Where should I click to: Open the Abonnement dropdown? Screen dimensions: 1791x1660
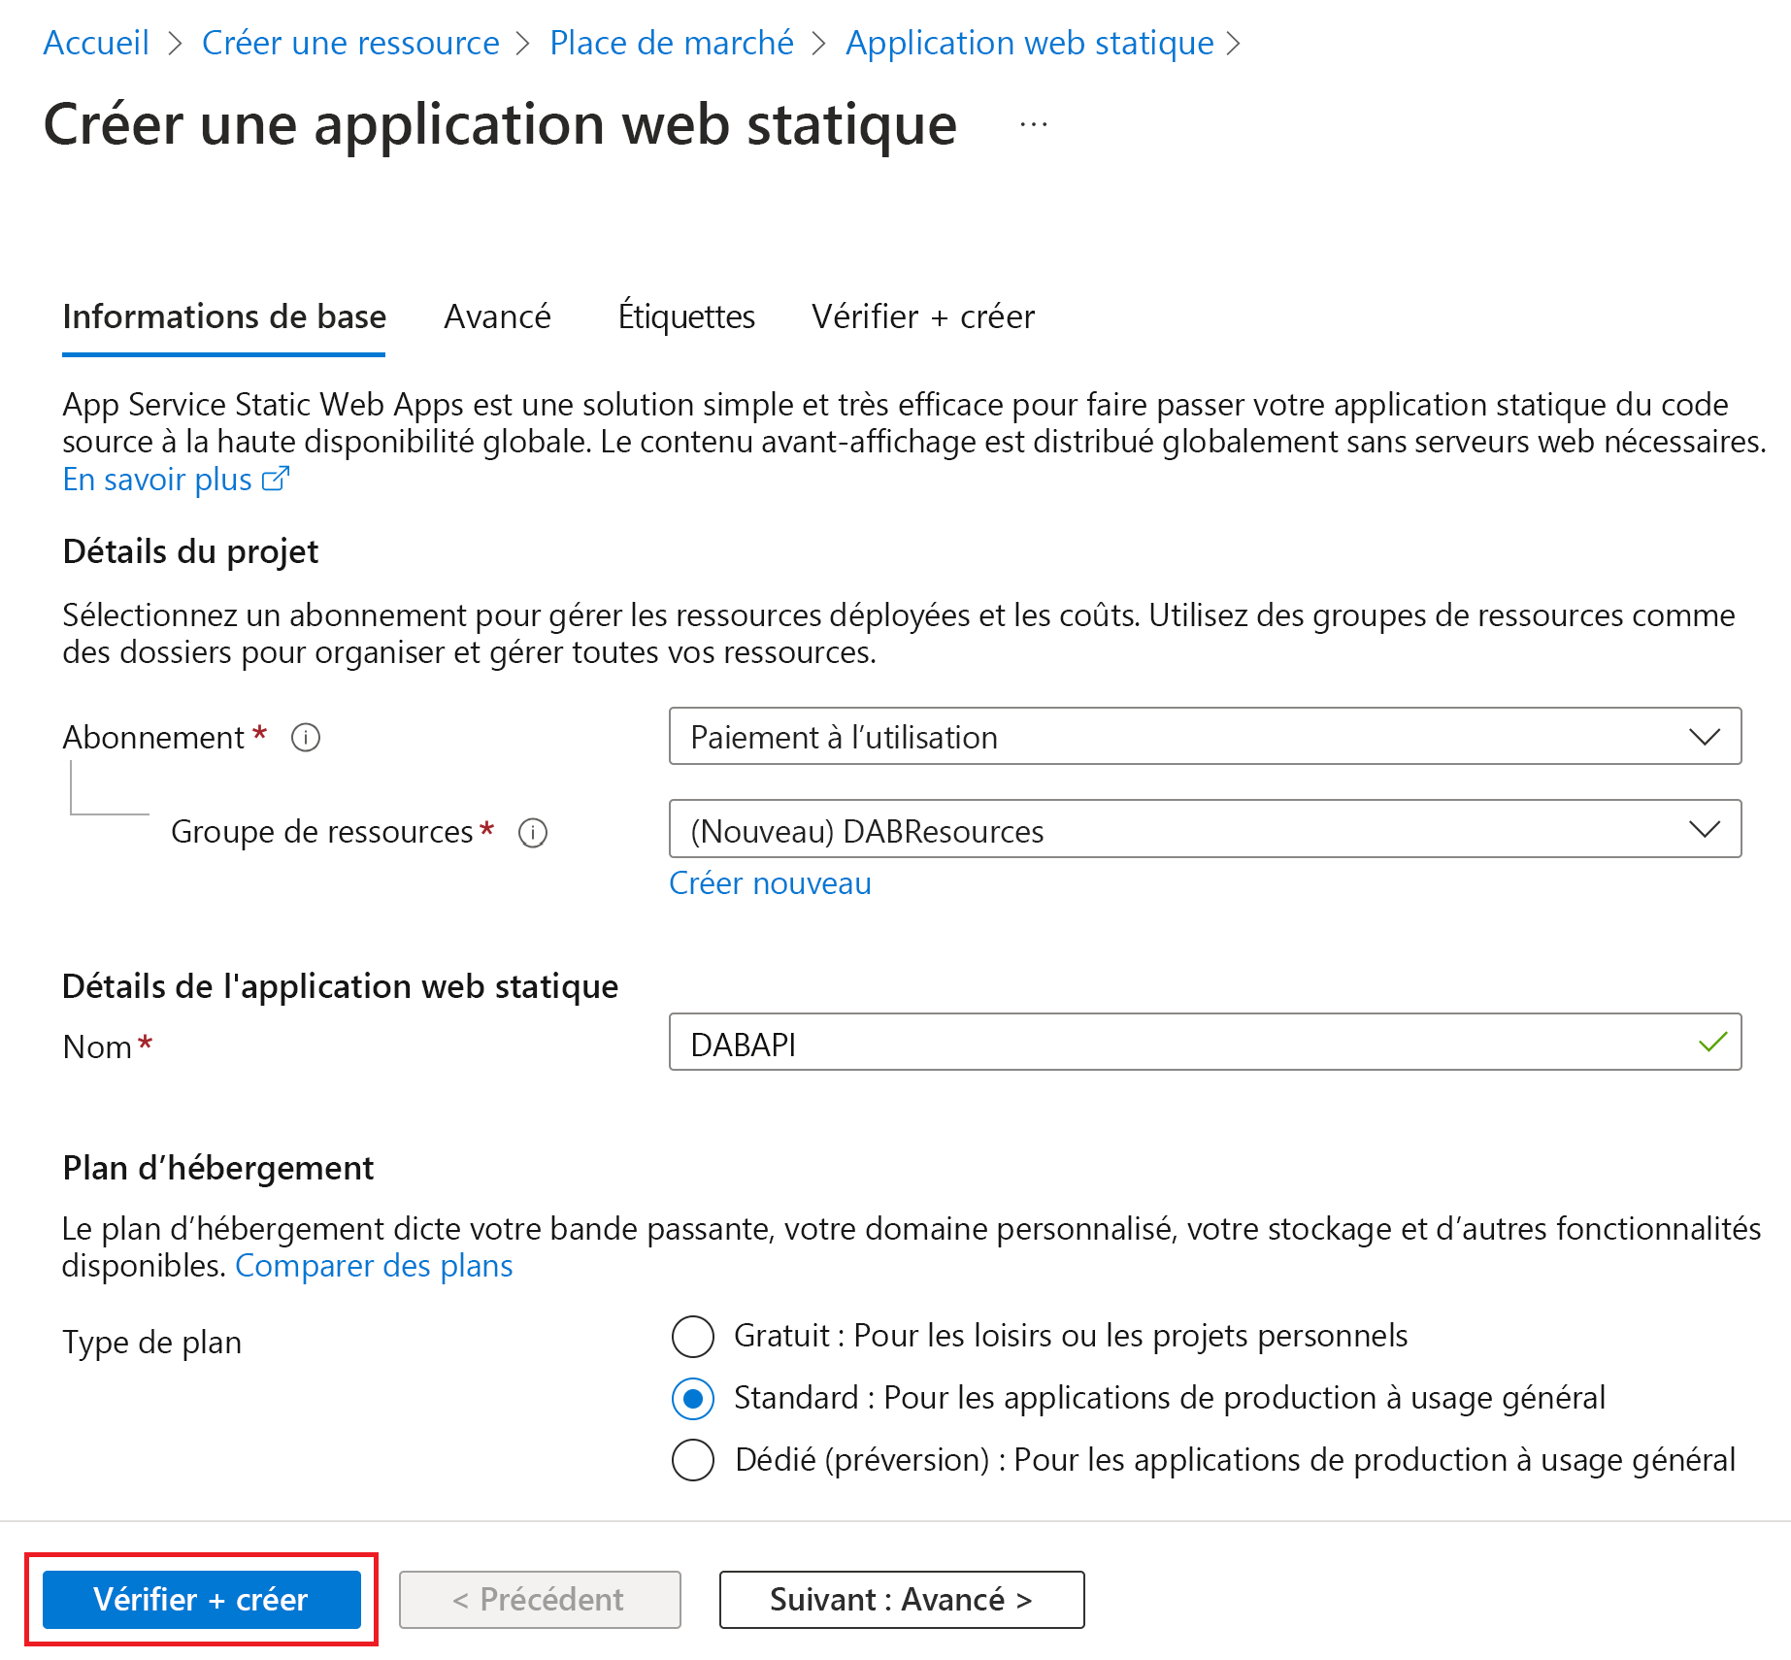(x=1205, y=737)
